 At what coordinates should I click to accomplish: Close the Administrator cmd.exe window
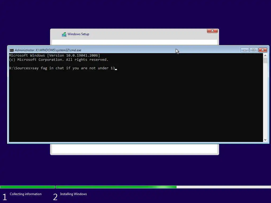coord(263,50)
